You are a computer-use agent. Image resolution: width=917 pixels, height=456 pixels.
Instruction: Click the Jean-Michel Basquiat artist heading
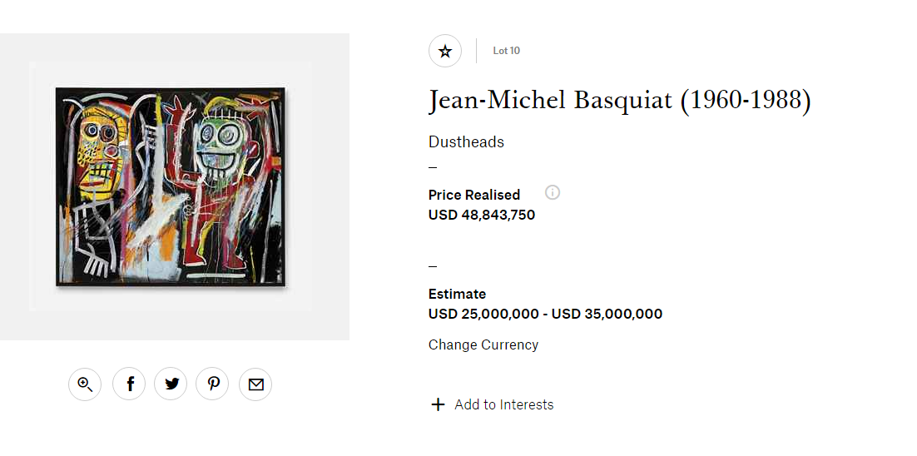[619, 101]
